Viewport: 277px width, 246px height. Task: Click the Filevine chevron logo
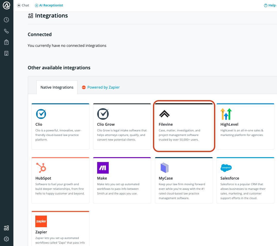click(164, 114)
